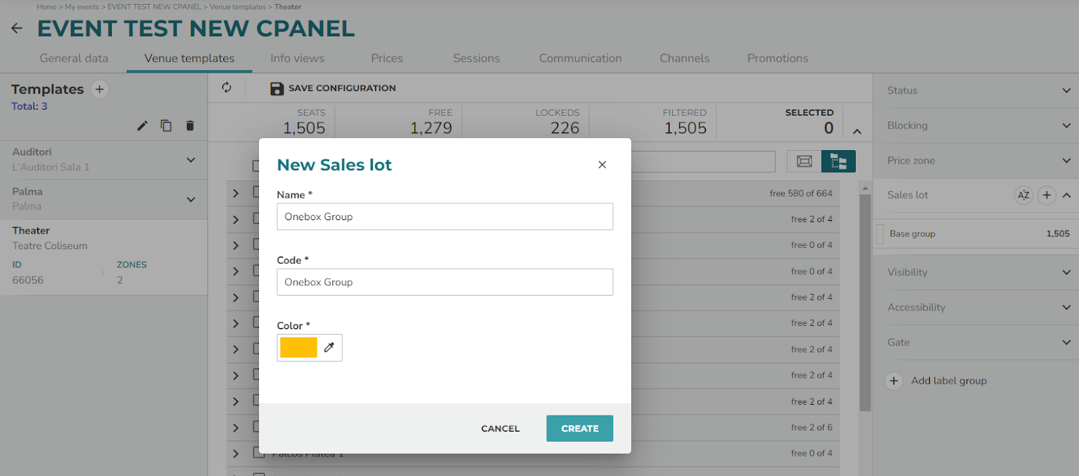Click the Code input field
This screenshot has height=476, width=1079.
(x=445, y=282)
